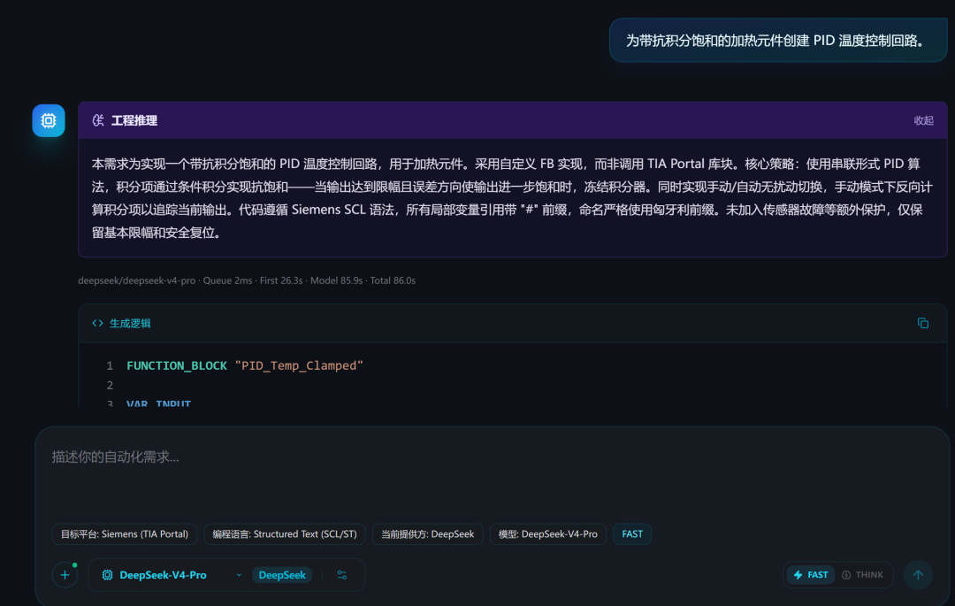
Task: Click the 生成逻辑 code block title
Action: (x=130, y=324)
